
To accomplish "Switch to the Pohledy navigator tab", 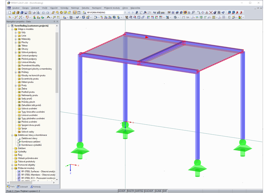I will (35, 187).
